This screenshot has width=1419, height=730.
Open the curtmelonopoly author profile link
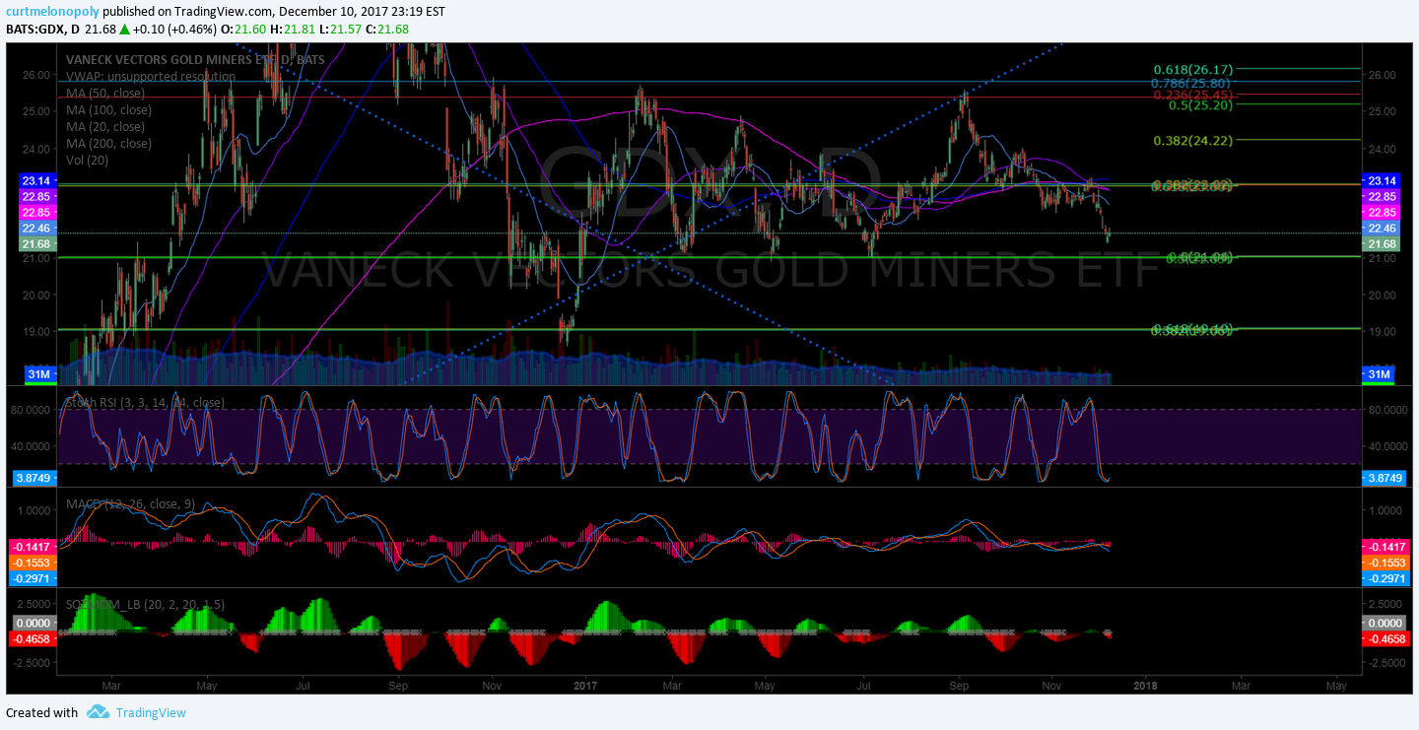[51, 10]
